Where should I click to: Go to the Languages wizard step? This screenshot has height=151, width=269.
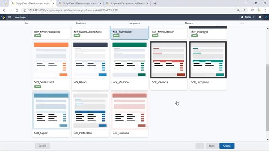pos(134,23)
